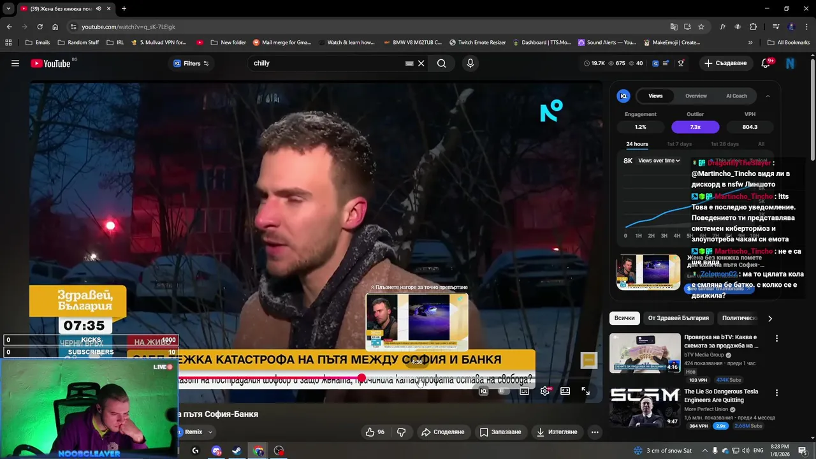Switch to the Views tab in vidIQ

[655, 96]
